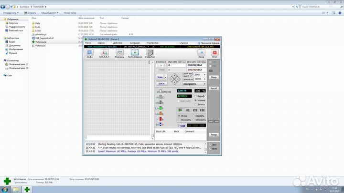The width and height of the screenshot is (344, 193).
Task: Click Новая папка in Explorer toolbar
Action: coord(70,13)
